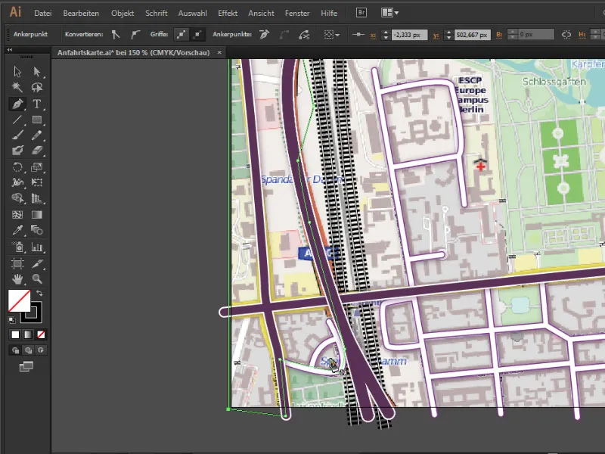Hide handles for multiple selected anchors
Viewport: 605px width, 454px height.
click(197, 35)
